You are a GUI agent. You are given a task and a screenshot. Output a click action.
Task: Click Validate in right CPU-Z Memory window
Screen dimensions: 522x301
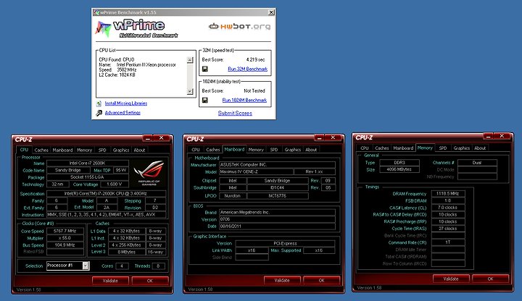coord(451,279)
